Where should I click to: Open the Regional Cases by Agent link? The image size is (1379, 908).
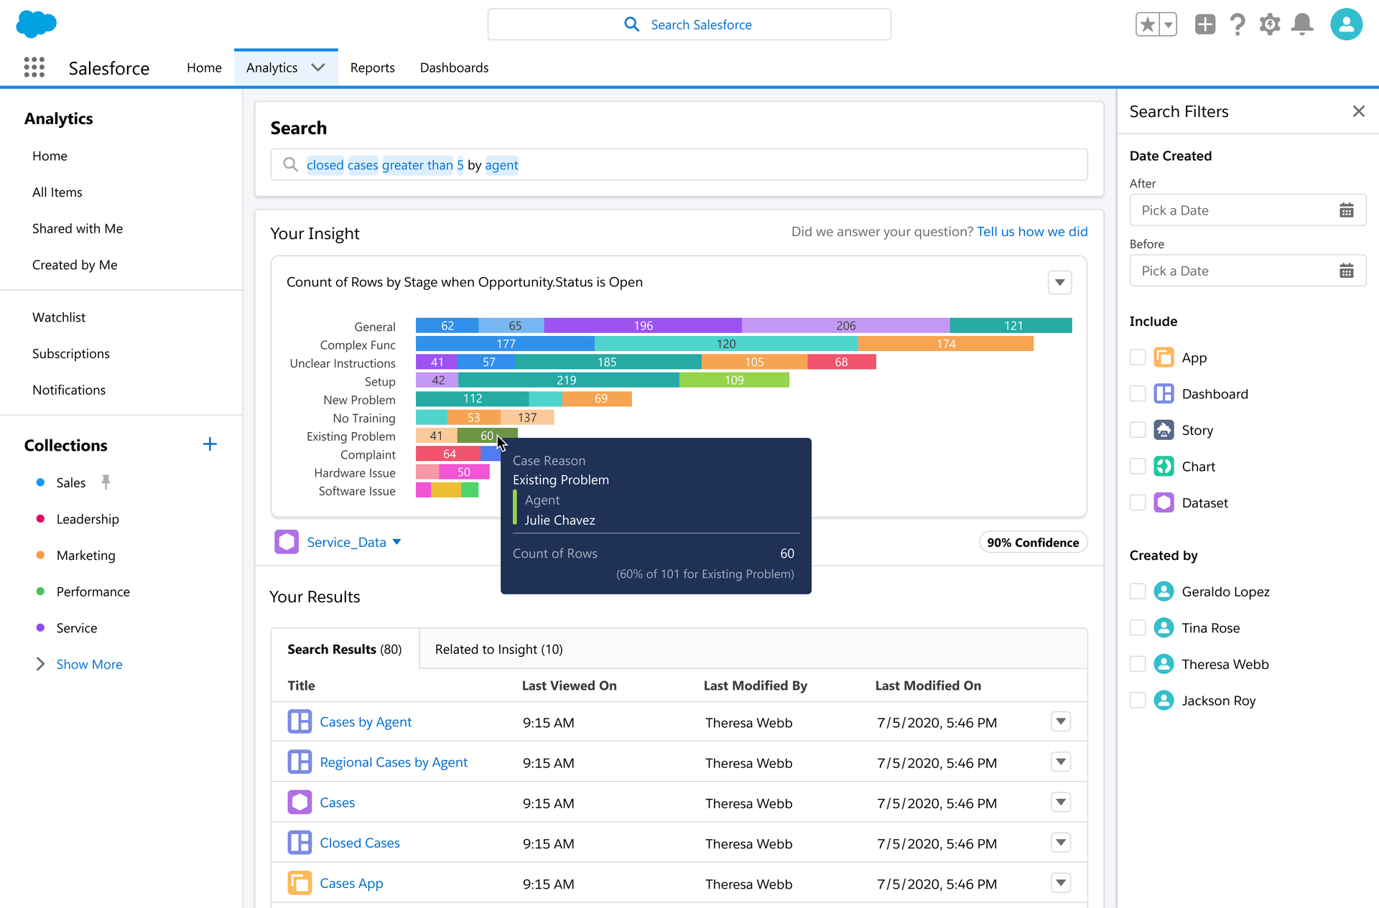click(x=393, y=762)
